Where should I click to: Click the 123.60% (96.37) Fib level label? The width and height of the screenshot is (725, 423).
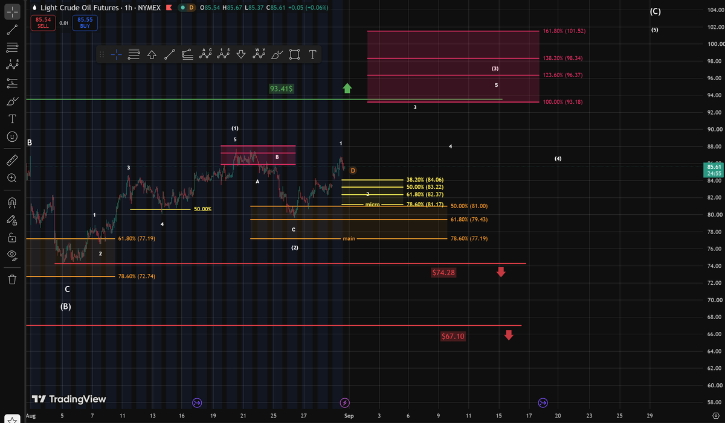point(564,75)
